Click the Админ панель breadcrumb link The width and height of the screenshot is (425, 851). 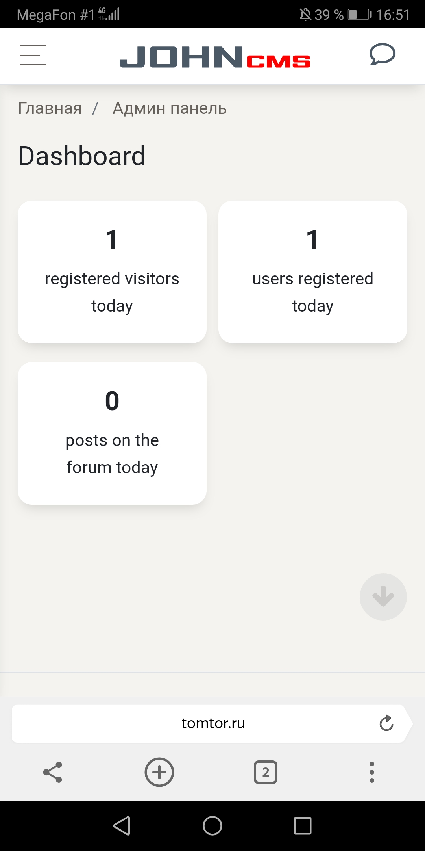170,108
